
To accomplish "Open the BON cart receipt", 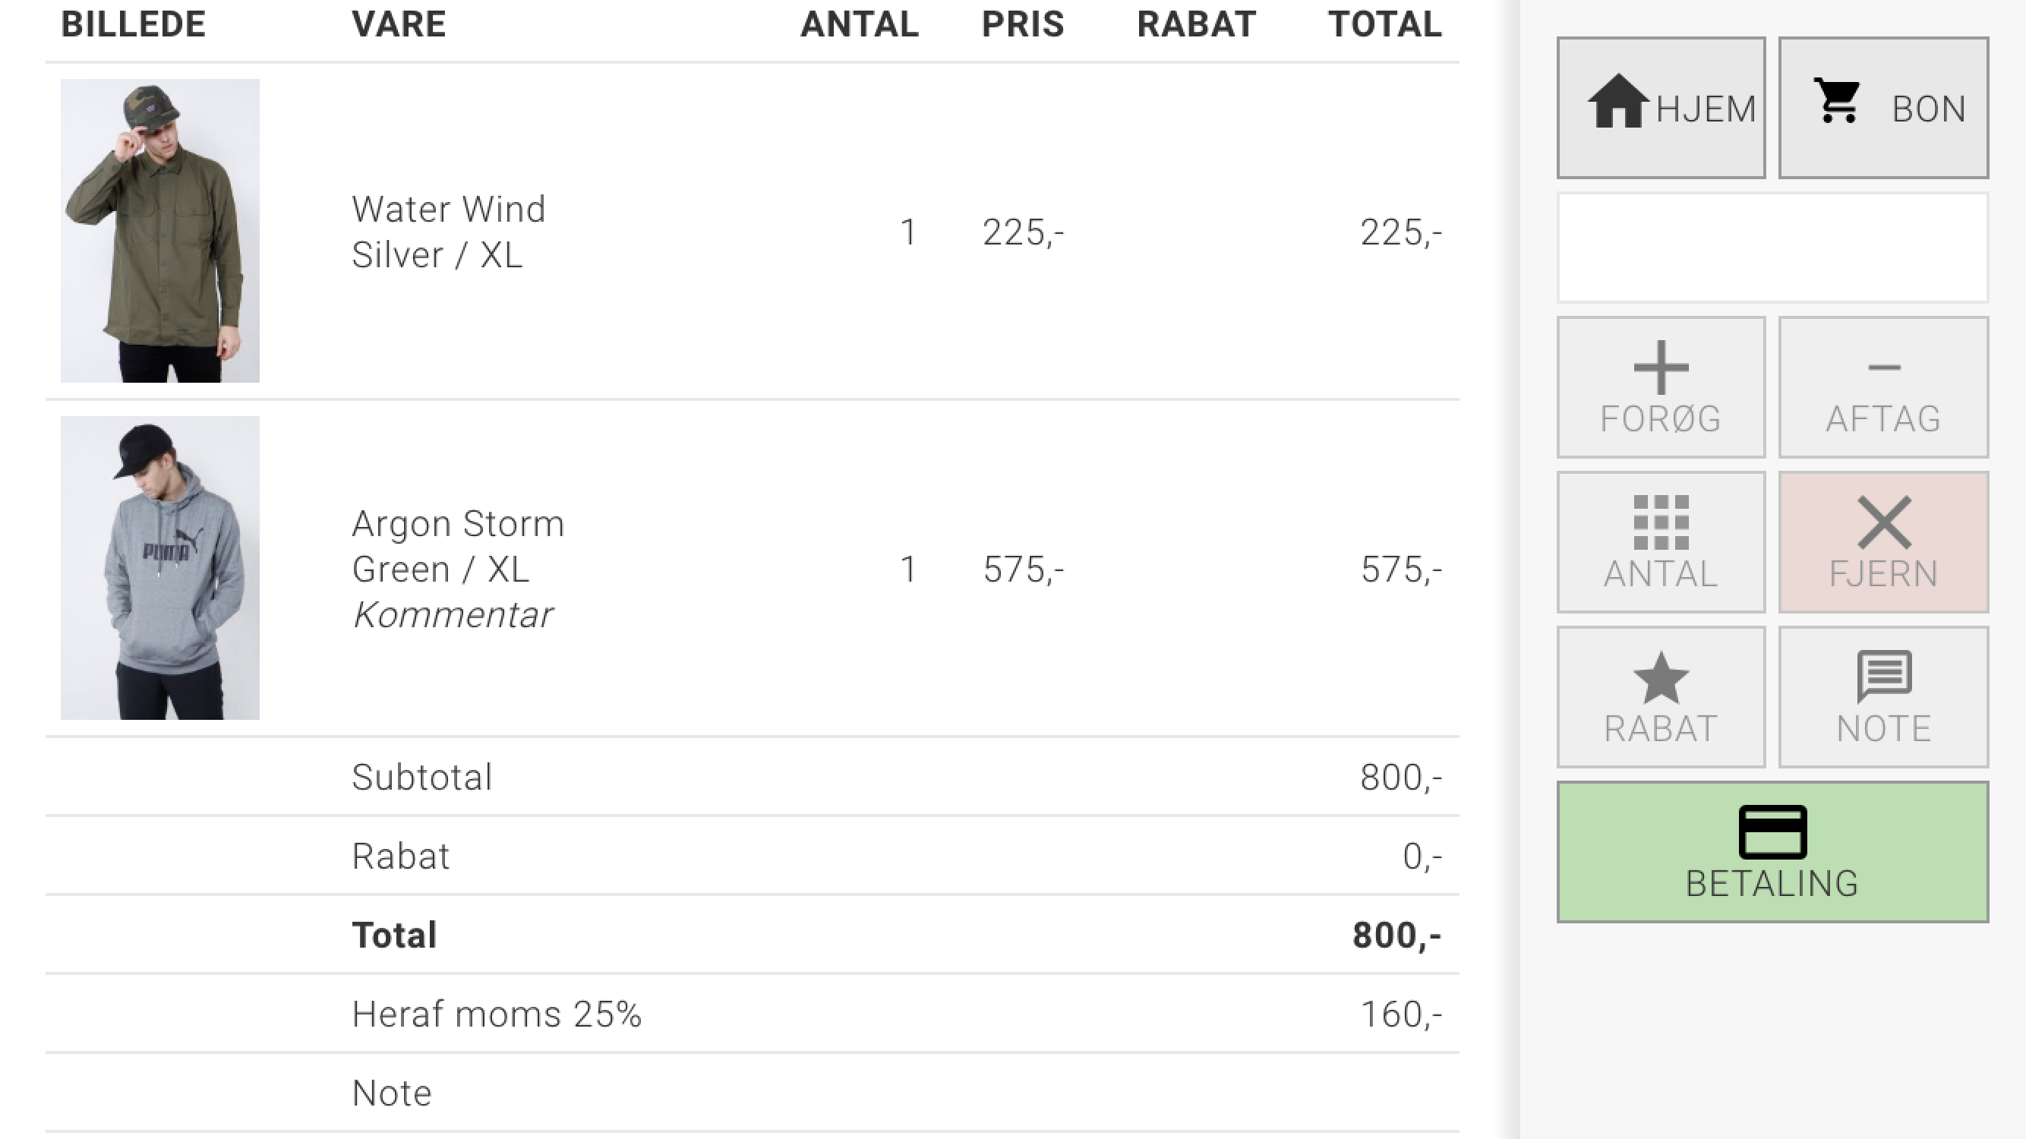I will 1884,108.
